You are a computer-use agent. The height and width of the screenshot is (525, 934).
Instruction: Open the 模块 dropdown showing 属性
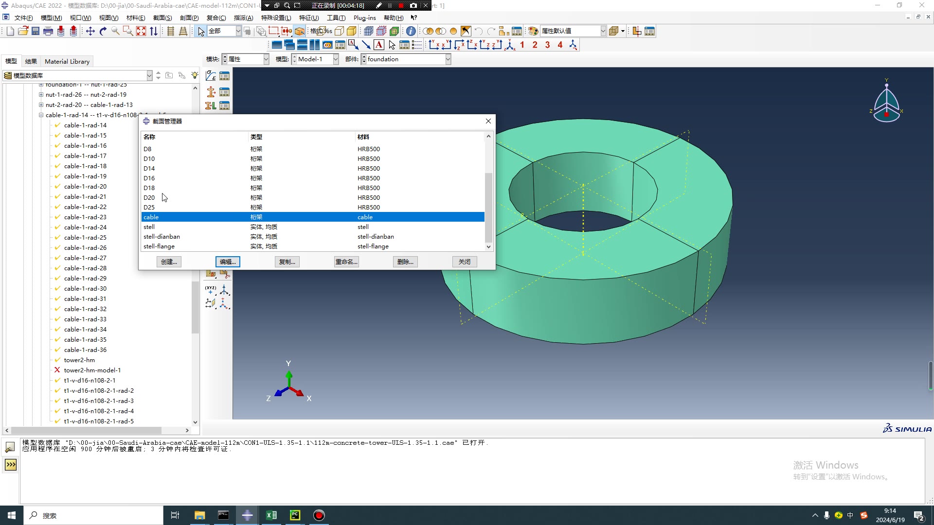coord(266,59)
